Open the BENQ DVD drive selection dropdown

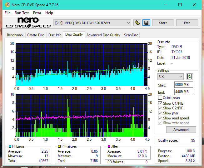pyautogui.click(x=92, y=23)
